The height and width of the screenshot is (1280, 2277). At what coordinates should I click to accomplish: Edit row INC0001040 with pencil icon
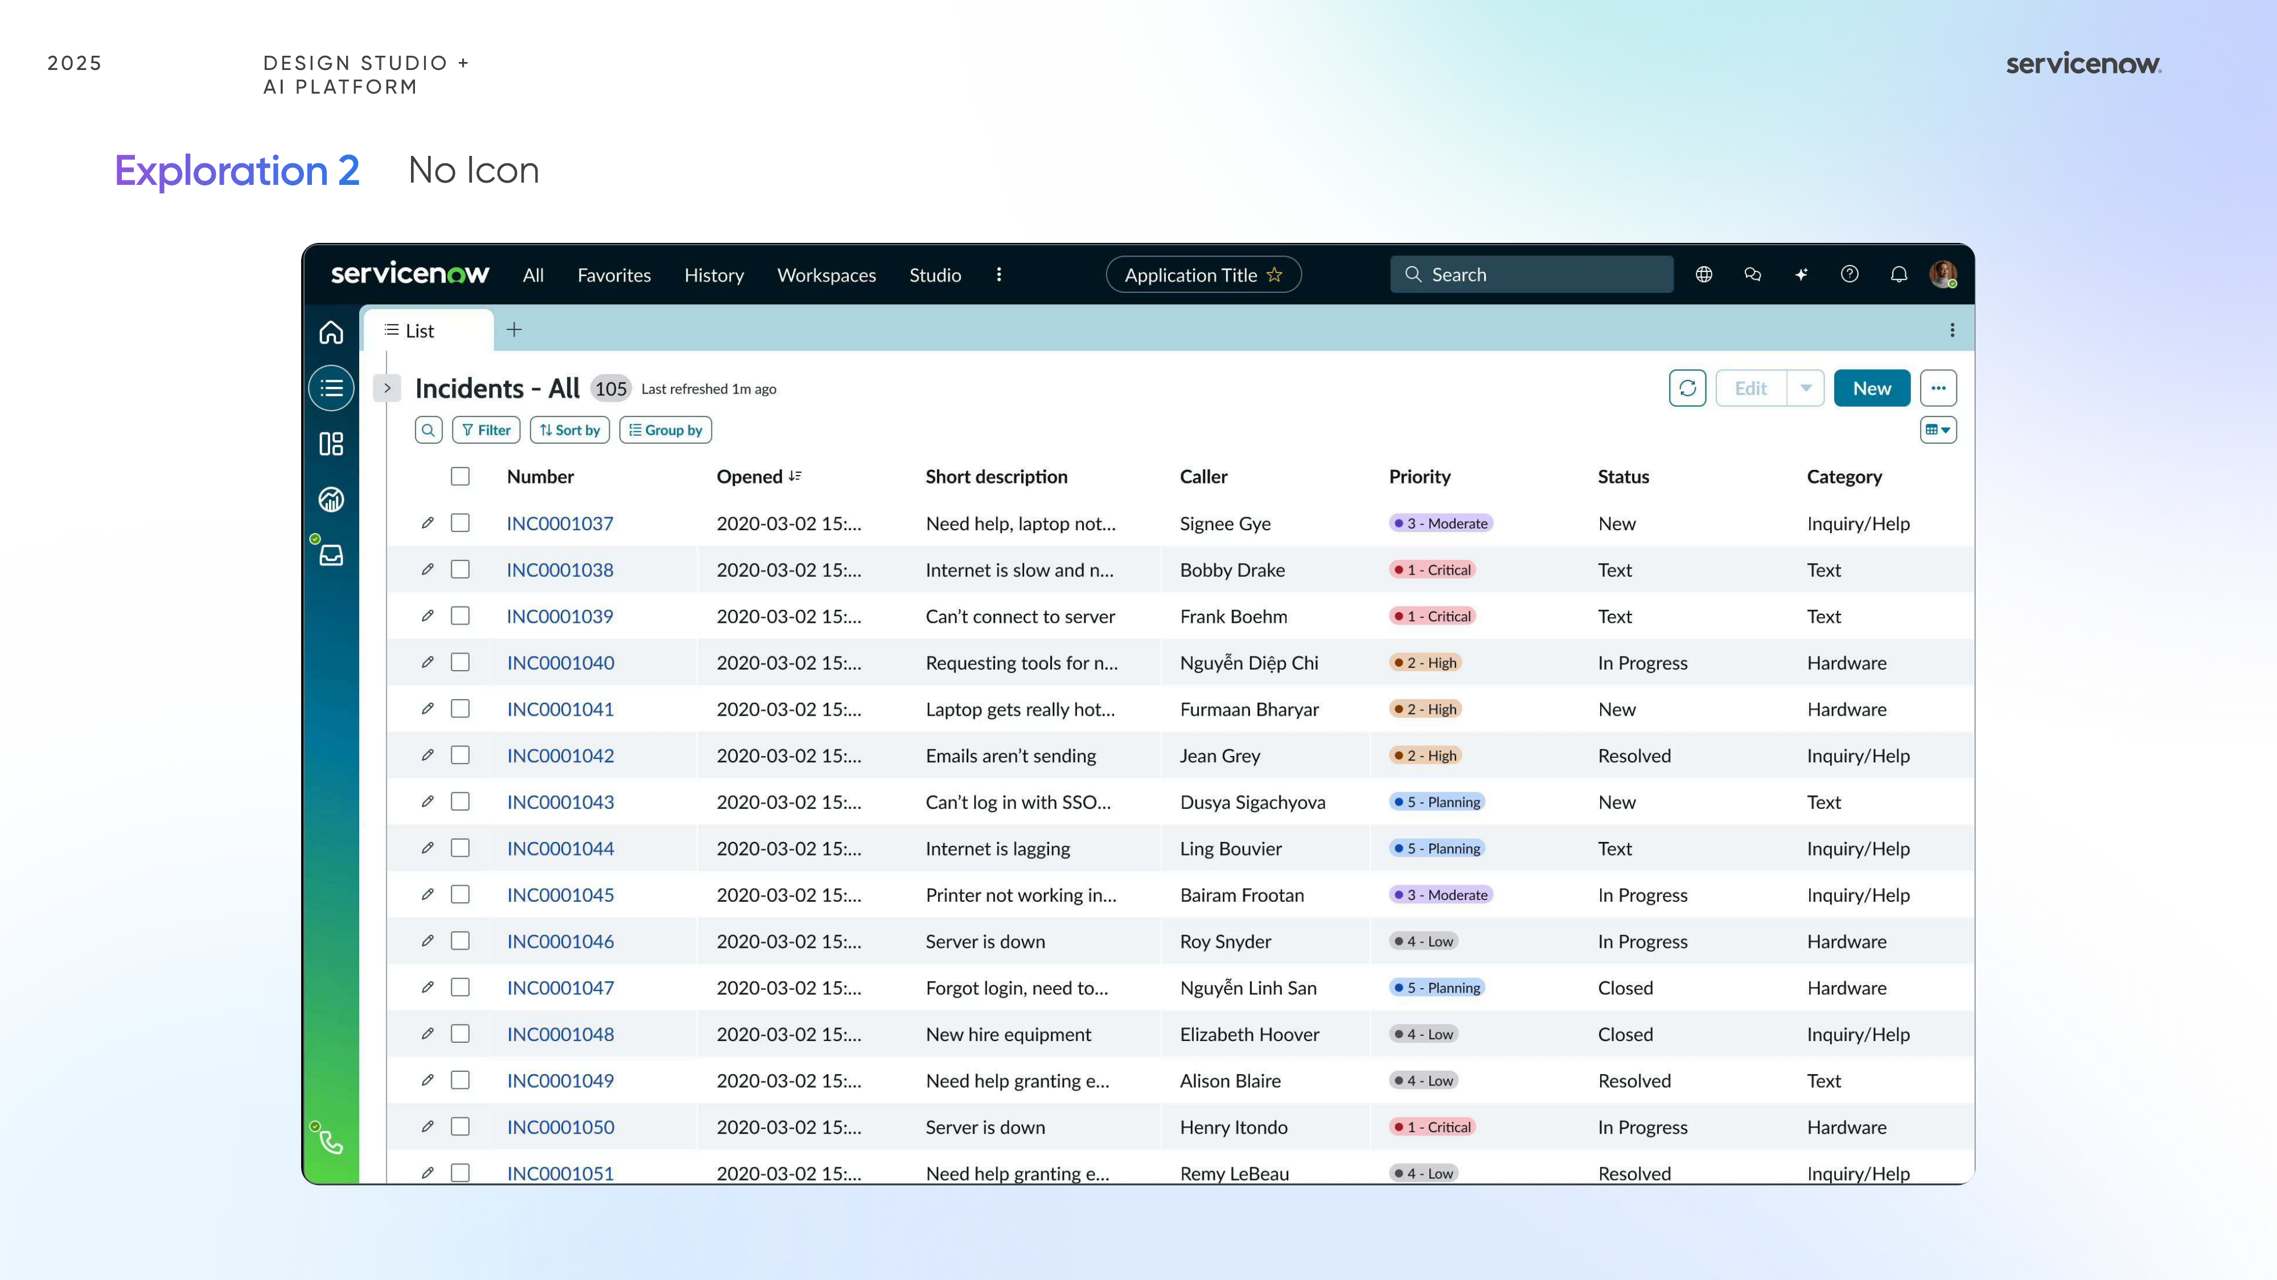tap(428, 663)
